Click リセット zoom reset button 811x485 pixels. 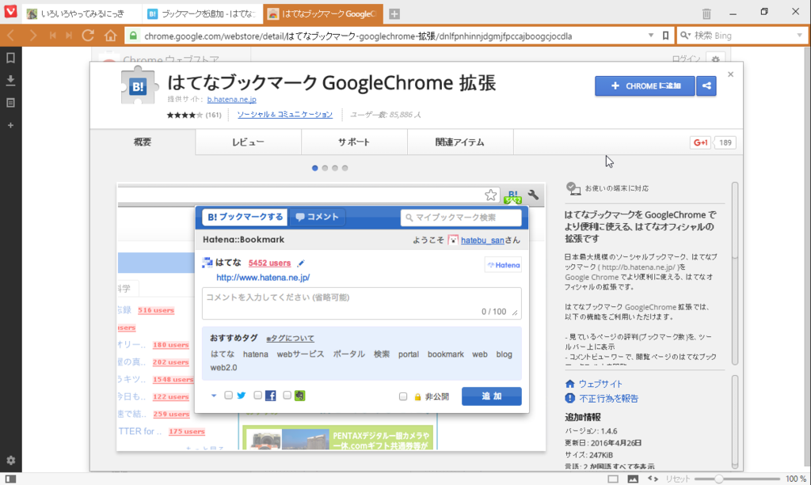677,479
